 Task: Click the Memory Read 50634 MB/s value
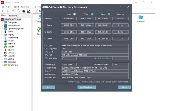[69, 18]
